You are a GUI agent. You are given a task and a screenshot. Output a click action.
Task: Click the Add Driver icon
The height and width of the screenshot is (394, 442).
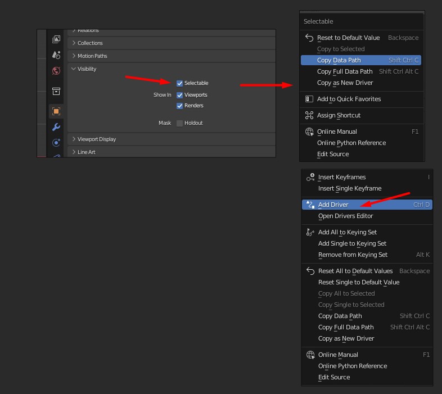point(310,205)
